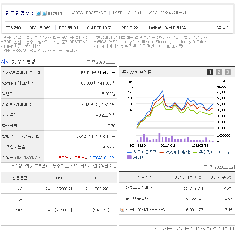Switch chart to tab 3
The width and height of the screenshot is (238, 234).
(x=228, y=72)
